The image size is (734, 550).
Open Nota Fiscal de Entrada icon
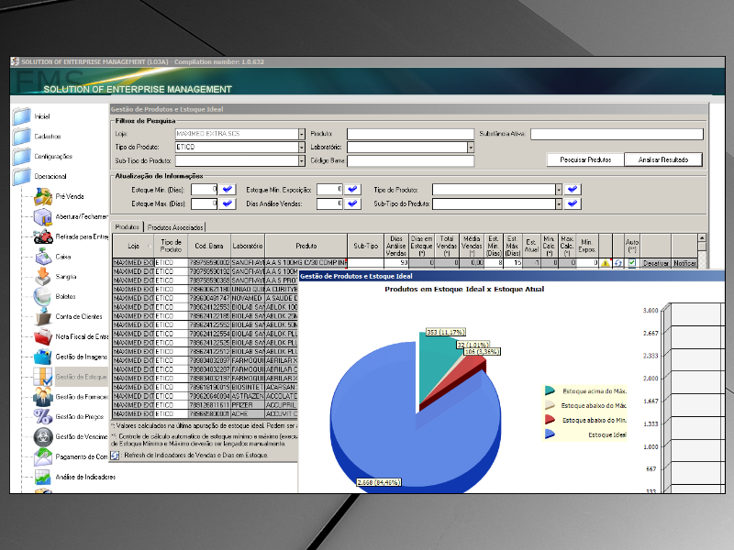pos(43,336)
